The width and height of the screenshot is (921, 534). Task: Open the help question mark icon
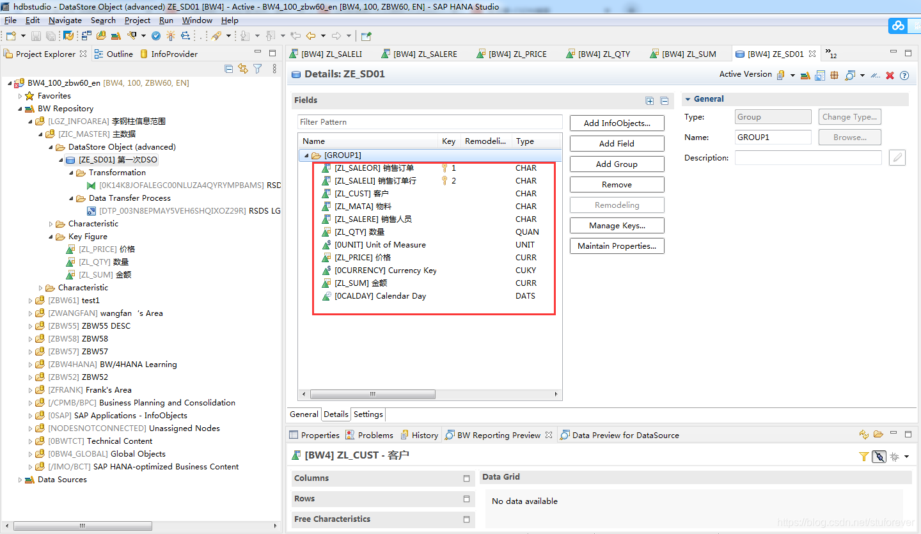point(904,75)
